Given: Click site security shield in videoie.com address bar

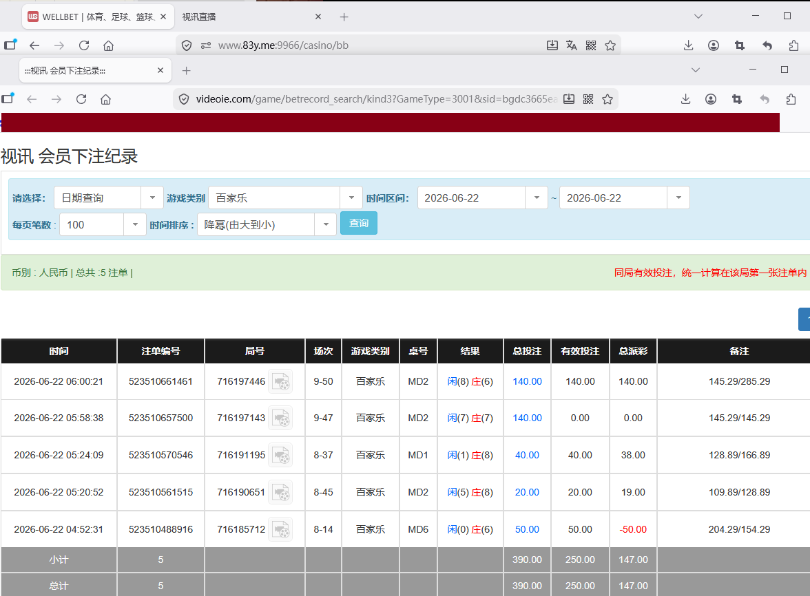Looking at the screenshot, I should point(184,99).
